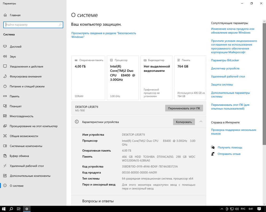This screenshot has height=212, width=266.
Task: Click the Home icon next to Главная
Action: (x=5, y=15)
